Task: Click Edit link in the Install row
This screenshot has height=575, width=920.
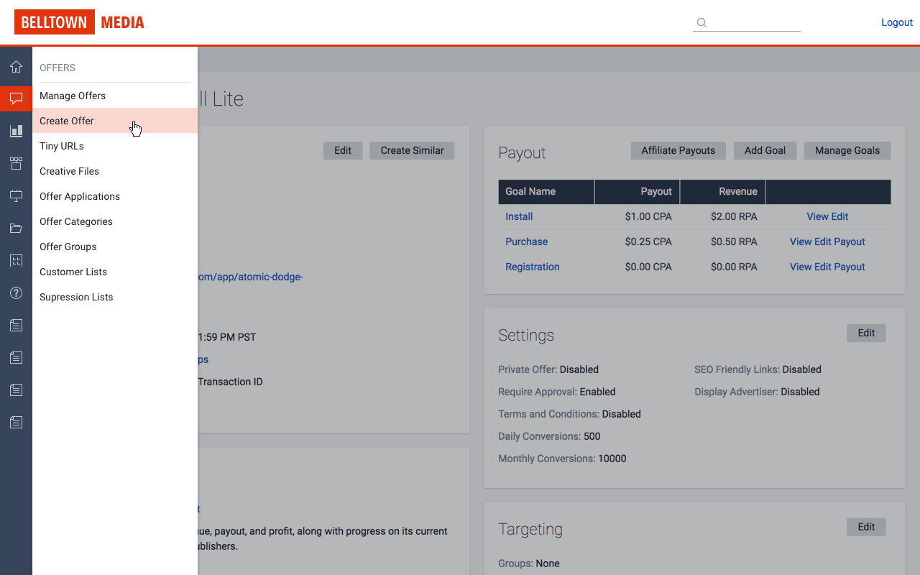Action: (839, 216)
